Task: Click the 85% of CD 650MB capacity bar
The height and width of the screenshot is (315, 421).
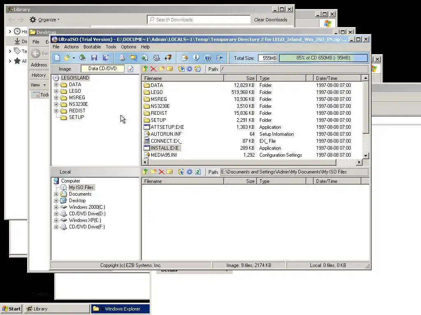Action: 323,58
